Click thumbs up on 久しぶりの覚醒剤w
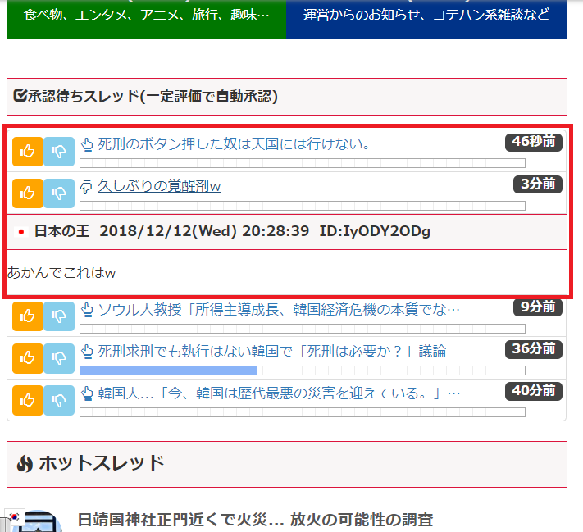 [x=28, y=193]
